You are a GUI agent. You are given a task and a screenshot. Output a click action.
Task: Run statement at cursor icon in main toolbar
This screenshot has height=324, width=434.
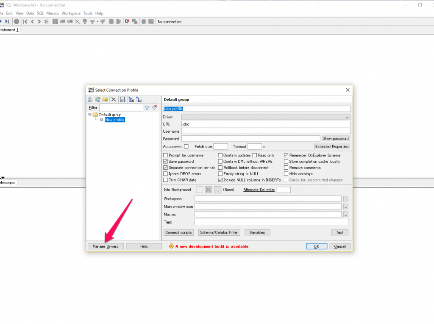coord(8,21)
